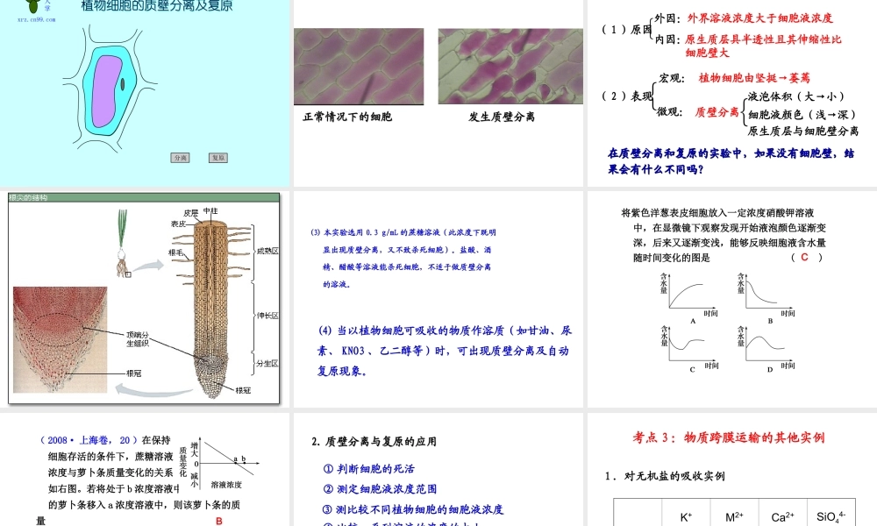Open the micrograph of normal cells
This screenshot has width=877, height=526.
tap(359, 67)
